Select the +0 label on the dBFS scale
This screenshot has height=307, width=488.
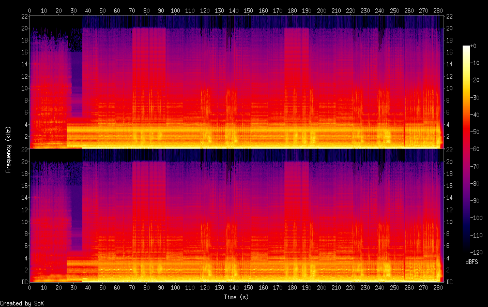coord(477,46)
